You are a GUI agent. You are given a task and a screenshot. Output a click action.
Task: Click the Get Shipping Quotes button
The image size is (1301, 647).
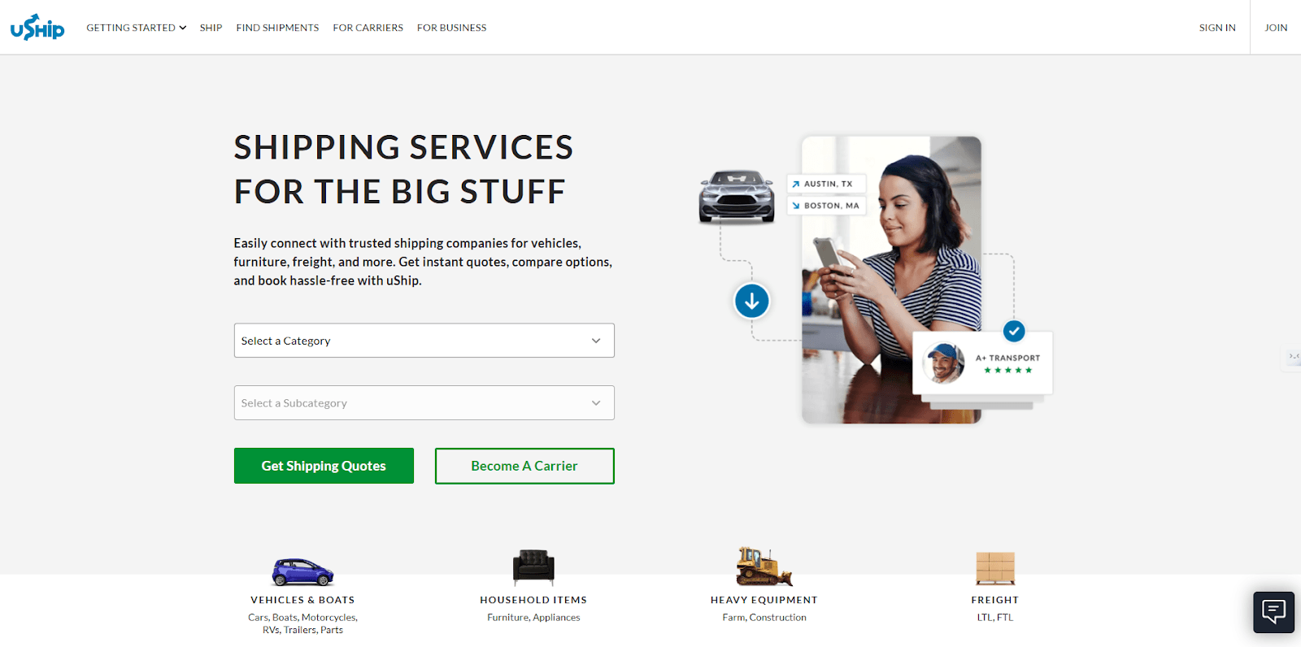tap(324, 466)
